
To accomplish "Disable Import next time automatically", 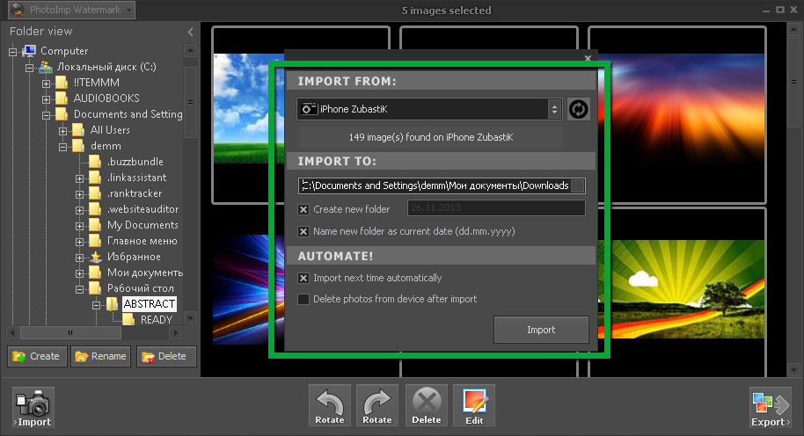I will click(x=303, y=278).
